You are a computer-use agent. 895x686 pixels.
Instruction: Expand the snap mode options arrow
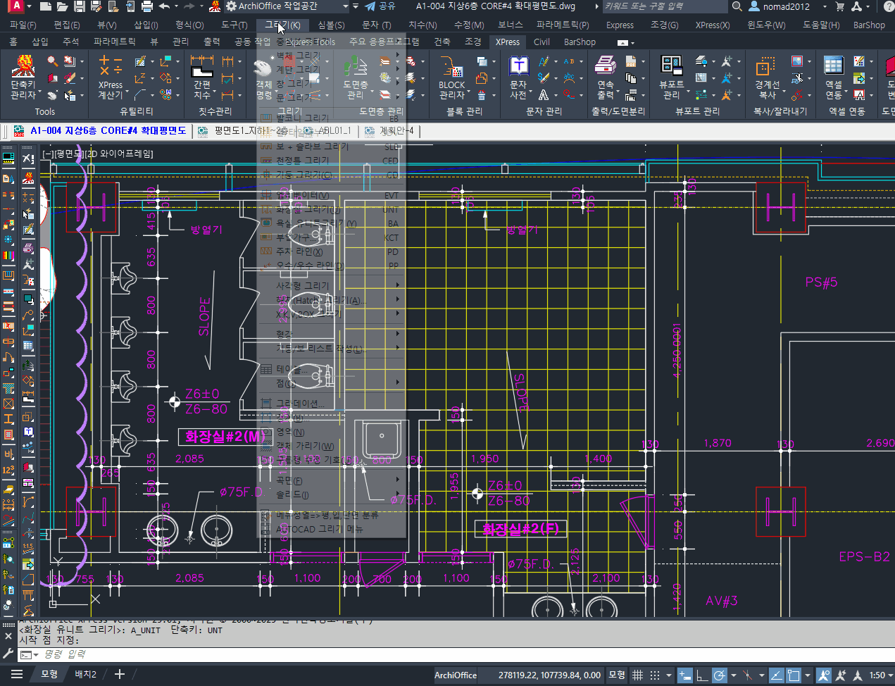coord(669,675)
